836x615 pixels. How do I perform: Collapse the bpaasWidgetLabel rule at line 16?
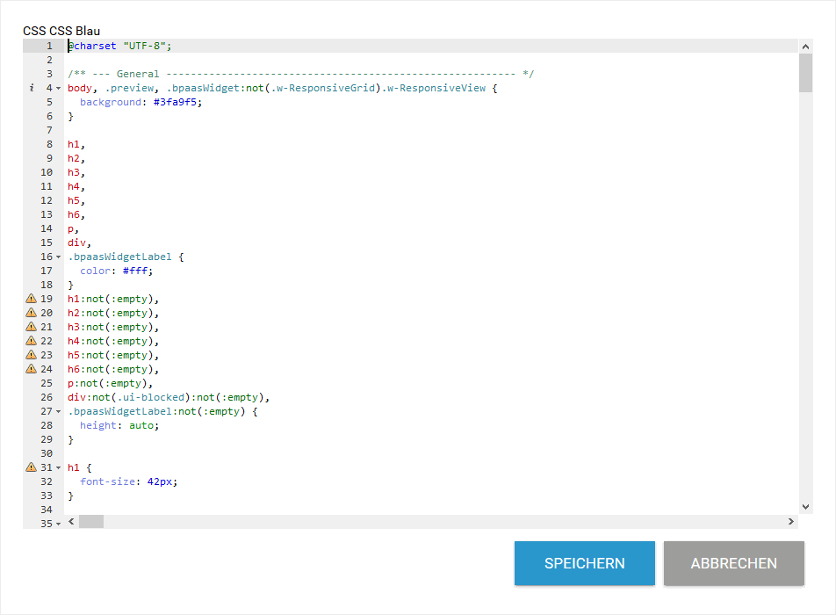click(57, 257)
